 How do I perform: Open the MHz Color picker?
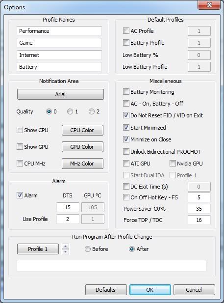pyautogui.click(x=82, y=164)
